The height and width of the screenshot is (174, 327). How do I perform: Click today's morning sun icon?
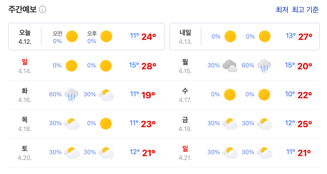(x=72, y=36)
